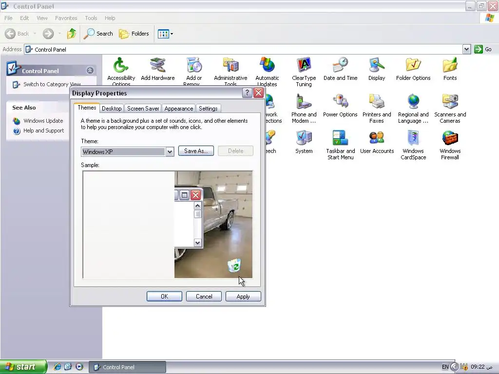Click the EN language indicator

coord(445,367)
